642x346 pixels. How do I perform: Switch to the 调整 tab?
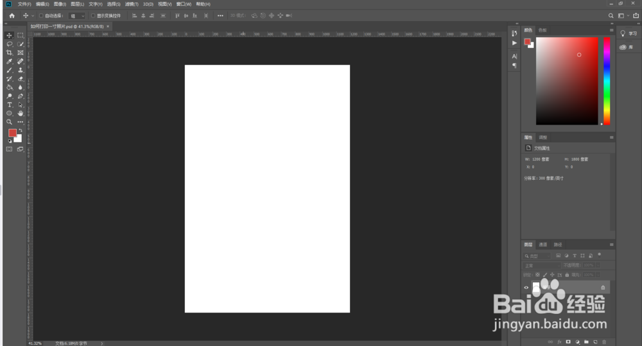(543, 137)
